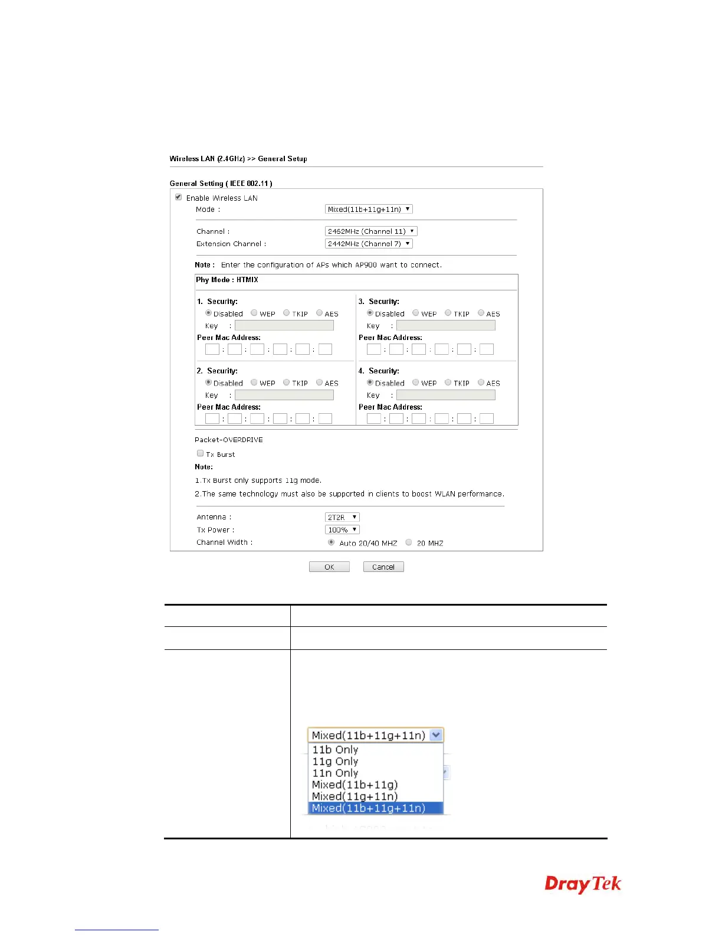Select TKIP for Security 2
This screenshot has height=935, width=722.
(x=286, y=382)
